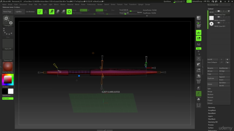Select the Move canvas navigation icon

(x=199, y=64)
